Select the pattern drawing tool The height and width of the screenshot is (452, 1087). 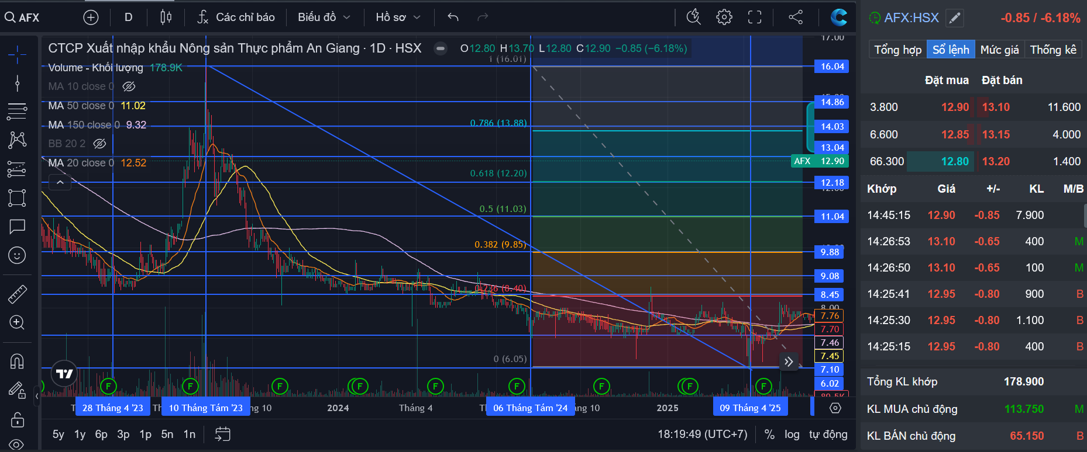[x=17, y=140]
